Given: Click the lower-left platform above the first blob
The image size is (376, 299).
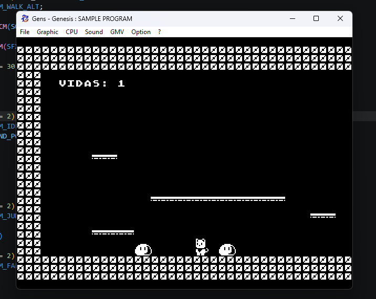Looking at the screenshot, I should click(x=113, y=232).
